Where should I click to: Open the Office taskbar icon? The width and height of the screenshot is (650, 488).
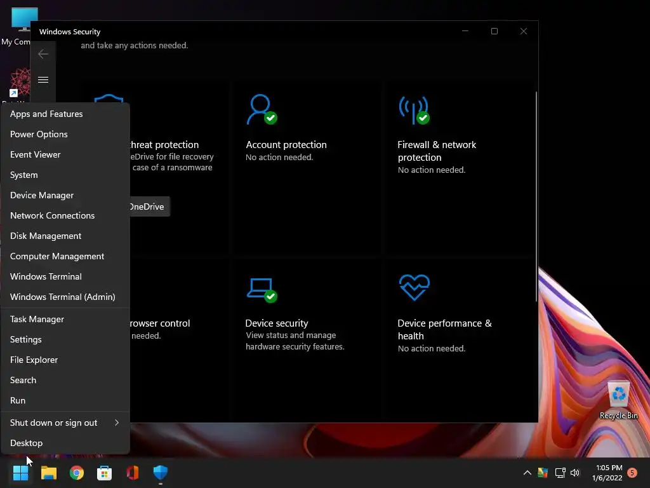pyautogui.click(x=132, y=473)
